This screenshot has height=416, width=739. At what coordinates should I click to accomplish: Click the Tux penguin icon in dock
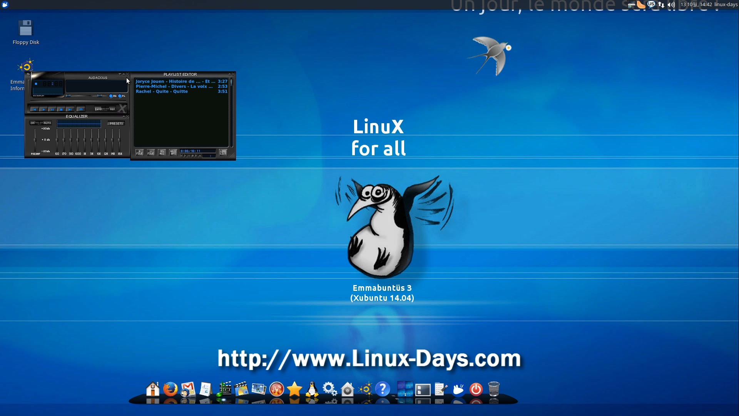click(312, 389)
